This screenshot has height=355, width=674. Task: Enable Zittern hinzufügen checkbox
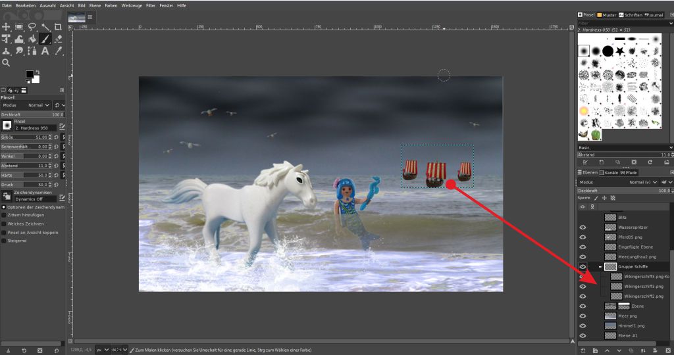pos(4,215)
